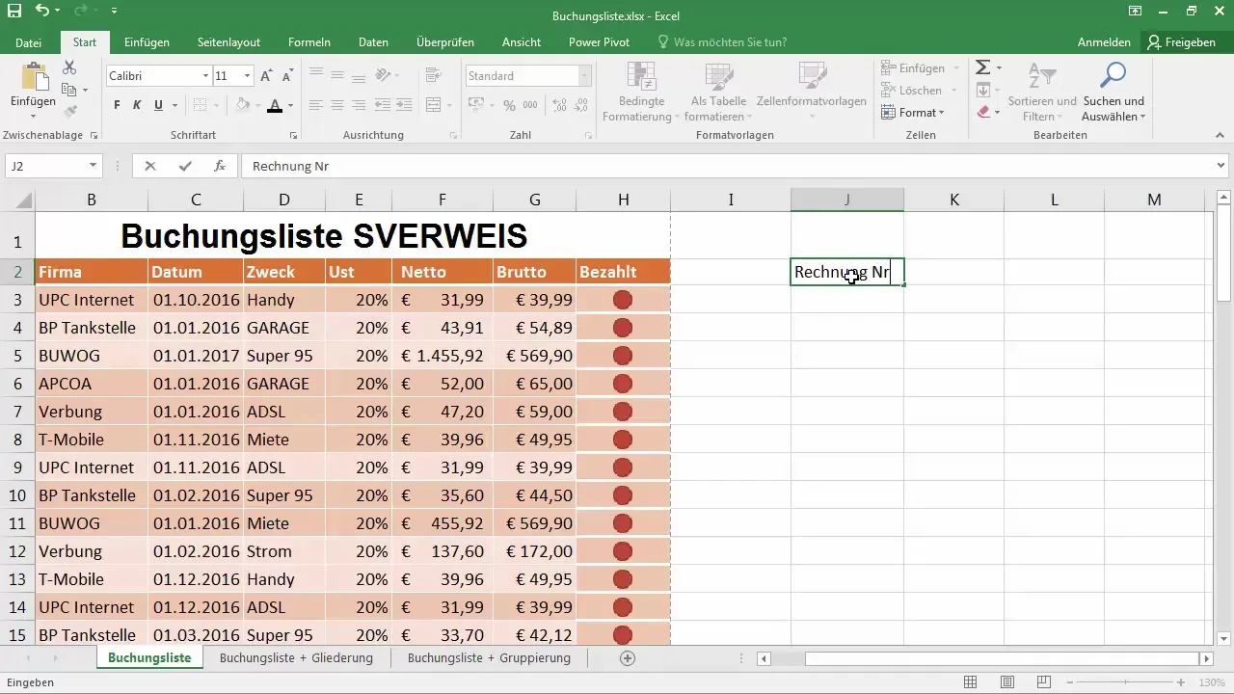Viewport: 1234px width, 694px height.
Task: Click the increase decimal places icon
Action: pyautogui.click(x=558, y=105)
